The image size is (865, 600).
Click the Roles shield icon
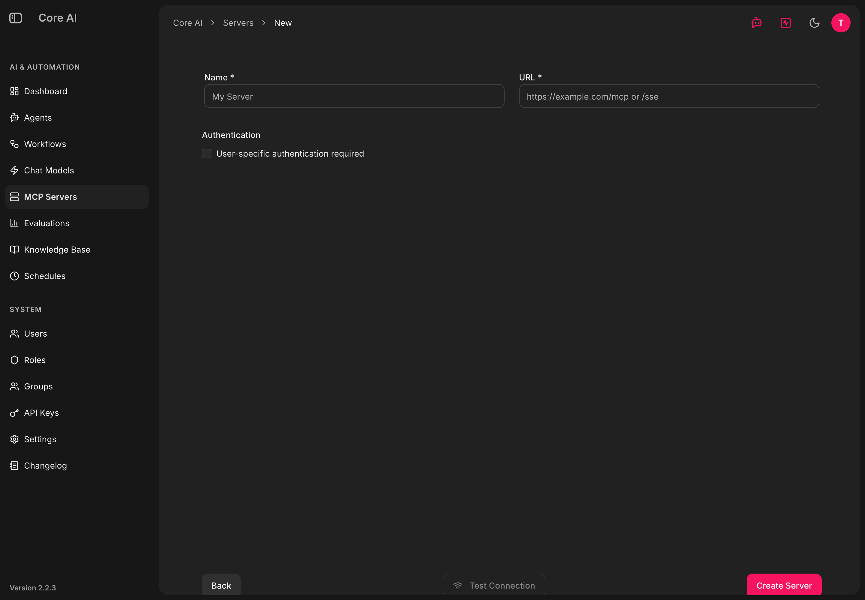(14, 360)
